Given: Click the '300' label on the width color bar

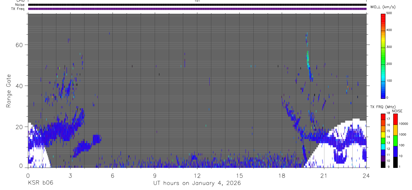Looking at the screenshot, I should click(x=389, y=47).
